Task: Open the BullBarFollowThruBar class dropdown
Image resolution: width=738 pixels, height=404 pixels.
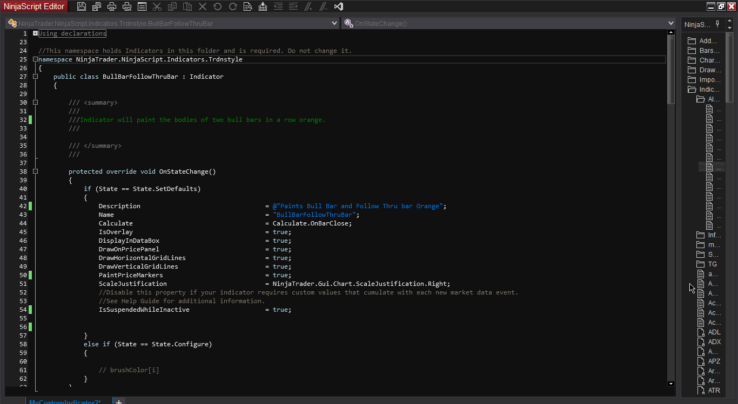Action: tap(335, 24)
